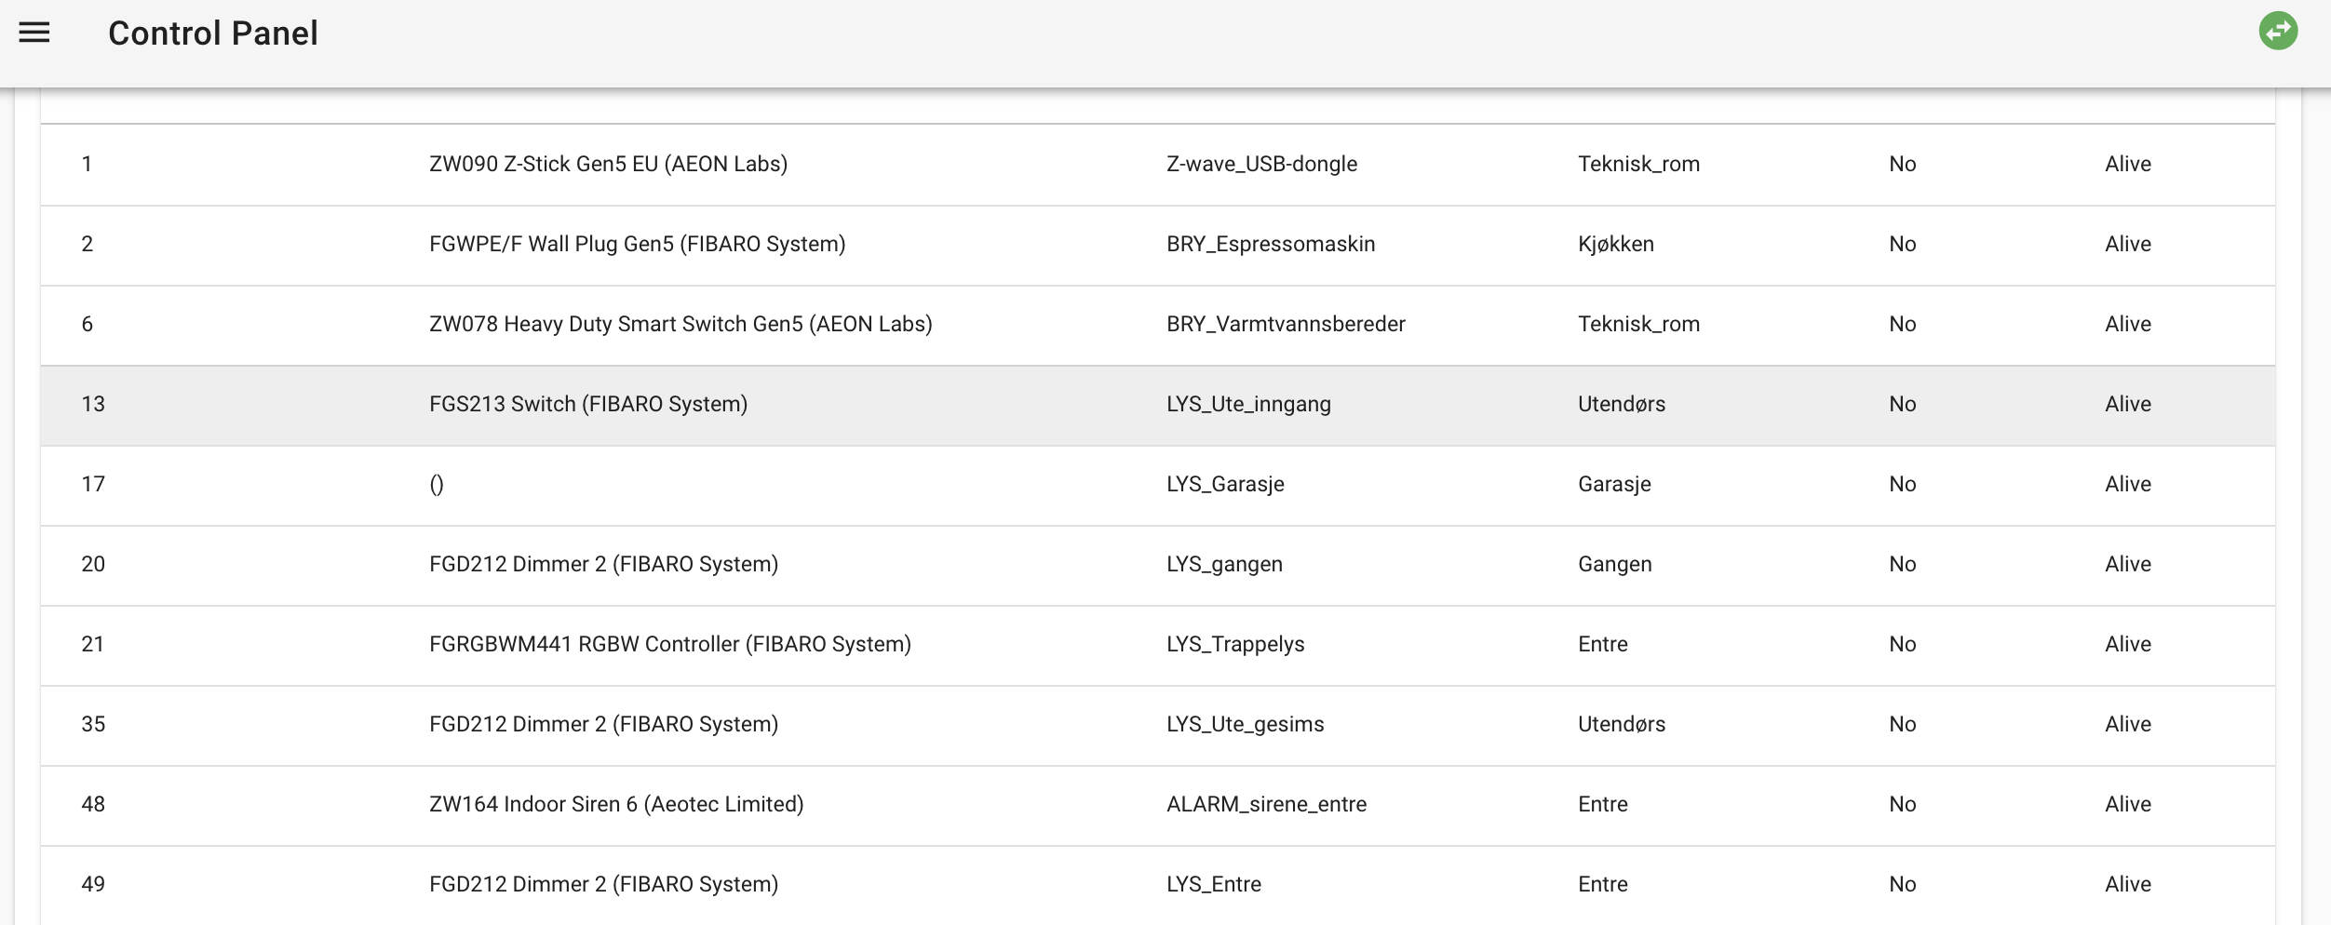Click the BRY_Varmtvannsbereder name cell
Screen dimensions: 2331x925
tap(1286, 325)
